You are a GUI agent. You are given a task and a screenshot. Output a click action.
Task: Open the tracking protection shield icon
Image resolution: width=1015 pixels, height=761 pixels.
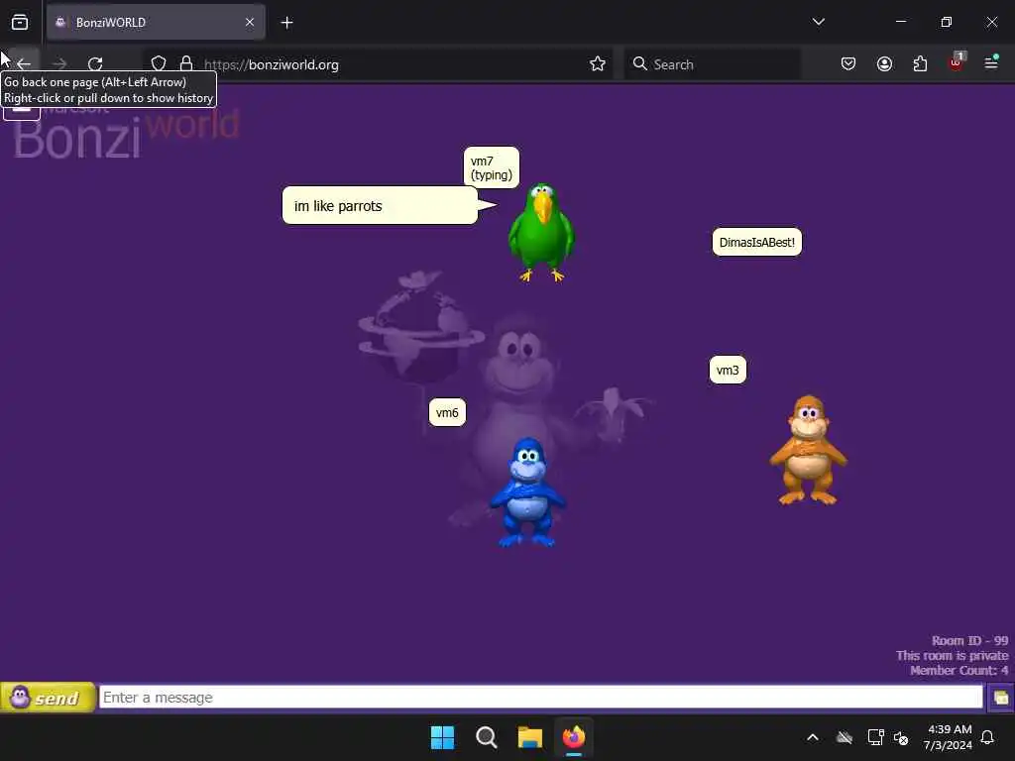[x=159, y=64]
